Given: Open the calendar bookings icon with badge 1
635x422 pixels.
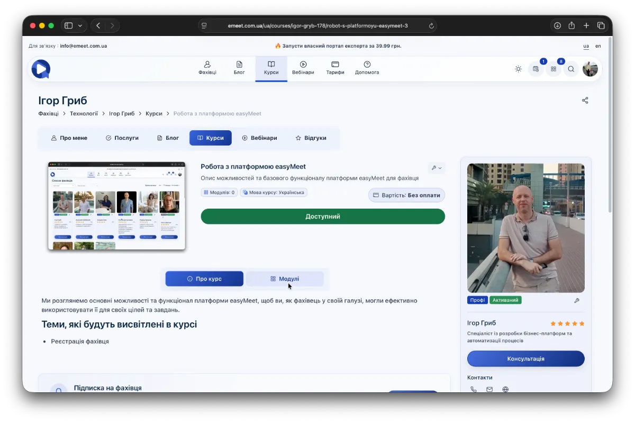Looking at the screenshot, I should [536, 69].
